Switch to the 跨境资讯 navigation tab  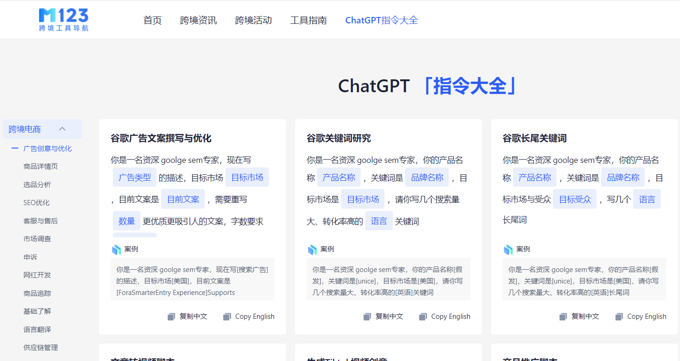tap(198, 20)
